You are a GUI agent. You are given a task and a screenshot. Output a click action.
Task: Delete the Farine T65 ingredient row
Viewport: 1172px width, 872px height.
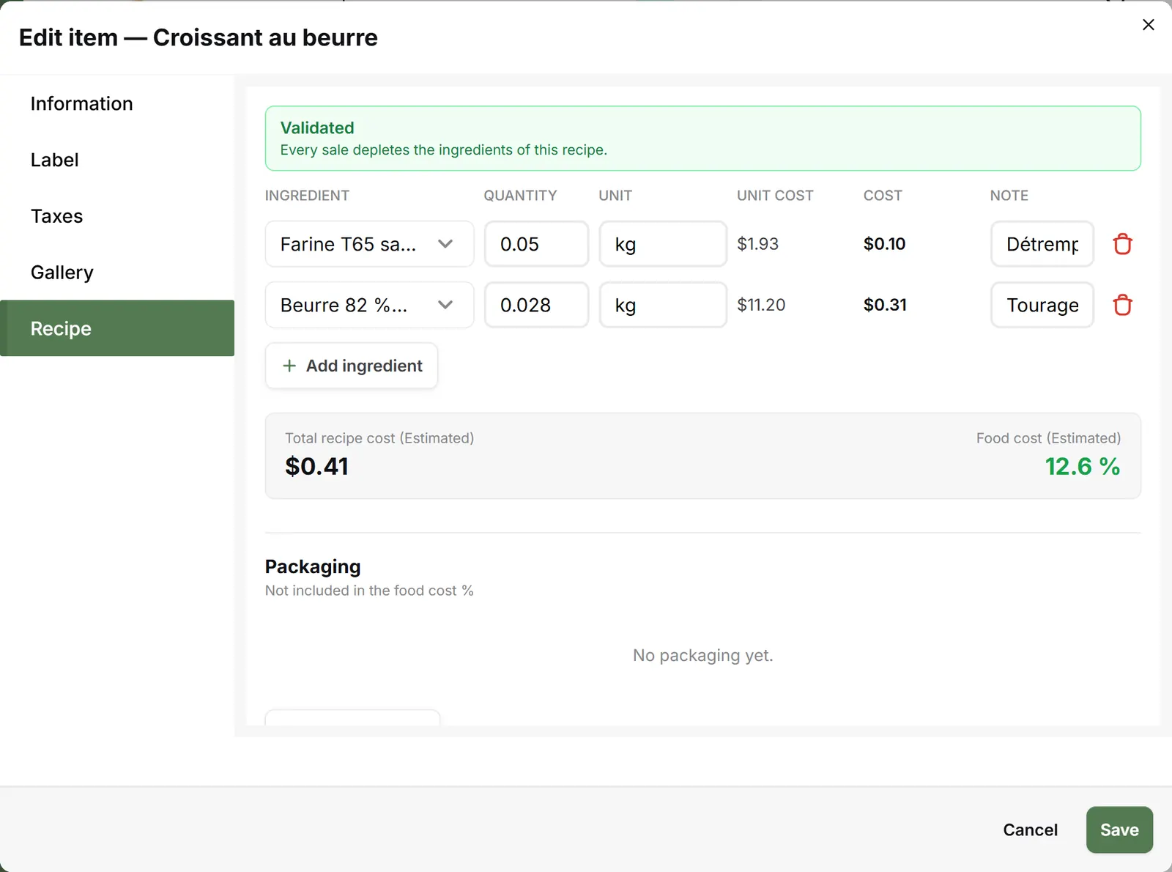[1122, 244]
